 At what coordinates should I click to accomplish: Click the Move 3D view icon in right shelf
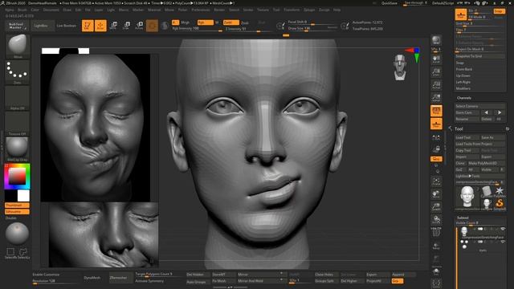(436, 194)
